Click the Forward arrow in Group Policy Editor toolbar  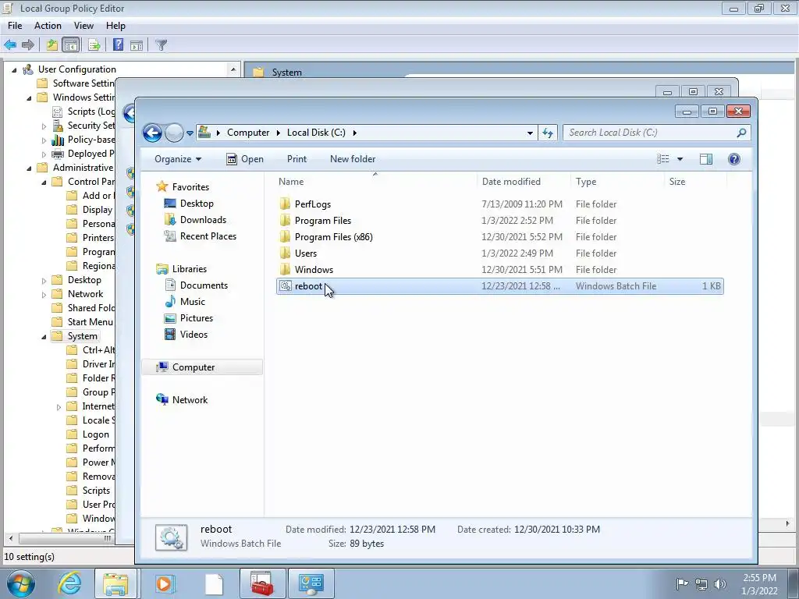point(28,44)
